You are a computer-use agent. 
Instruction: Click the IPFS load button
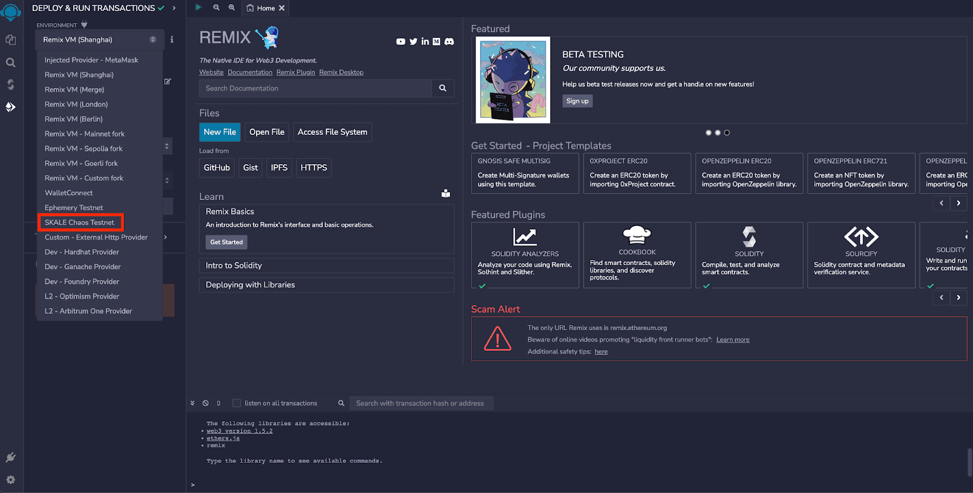279,168
